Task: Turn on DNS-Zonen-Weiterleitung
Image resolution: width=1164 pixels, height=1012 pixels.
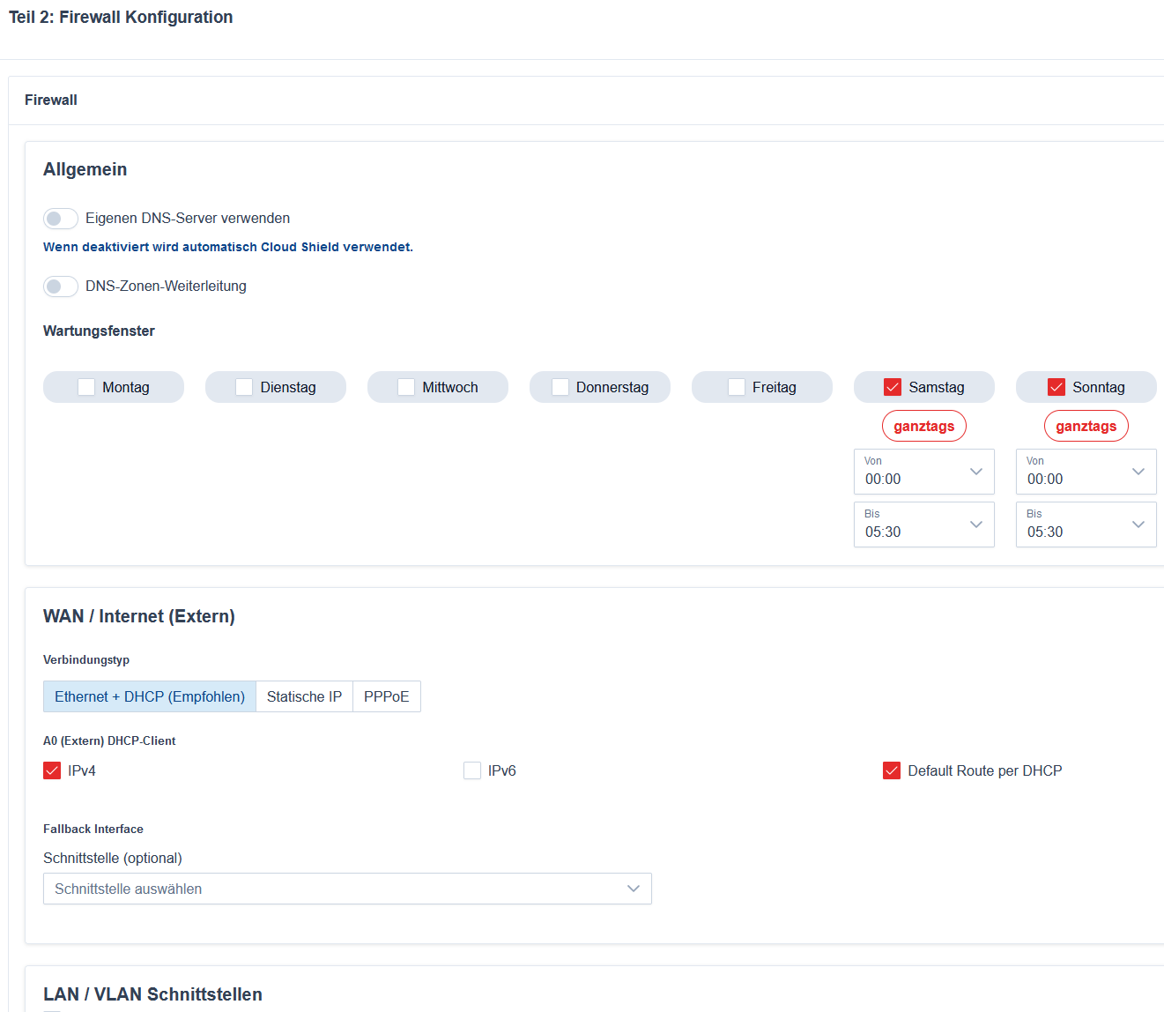Action: click(60, 286)
